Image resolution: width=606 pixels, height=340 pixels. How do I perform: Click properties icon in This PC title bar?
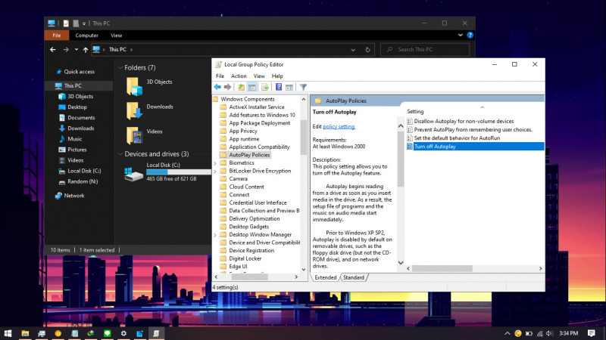click(x=66, y=23)
